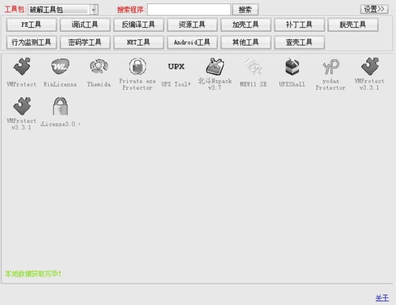This screenshot has height=305, width=396.
Task: Launch the WinLicense tool icon
Action: (x=60, y=66)
